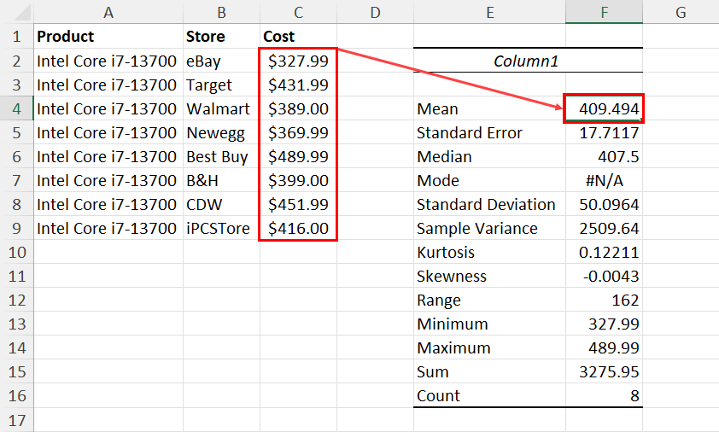The width and height of the screenshot is (719, 432).
Task: Click the Count label cell
Action: [x=490, y=395]
